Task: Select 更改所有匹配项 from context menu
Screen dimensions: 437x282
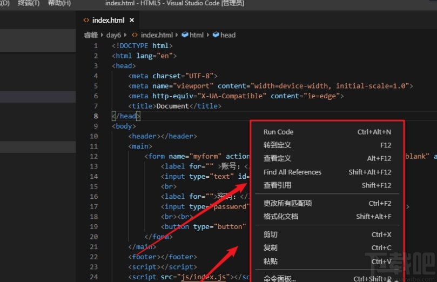Action: click(x=287, y=203)
